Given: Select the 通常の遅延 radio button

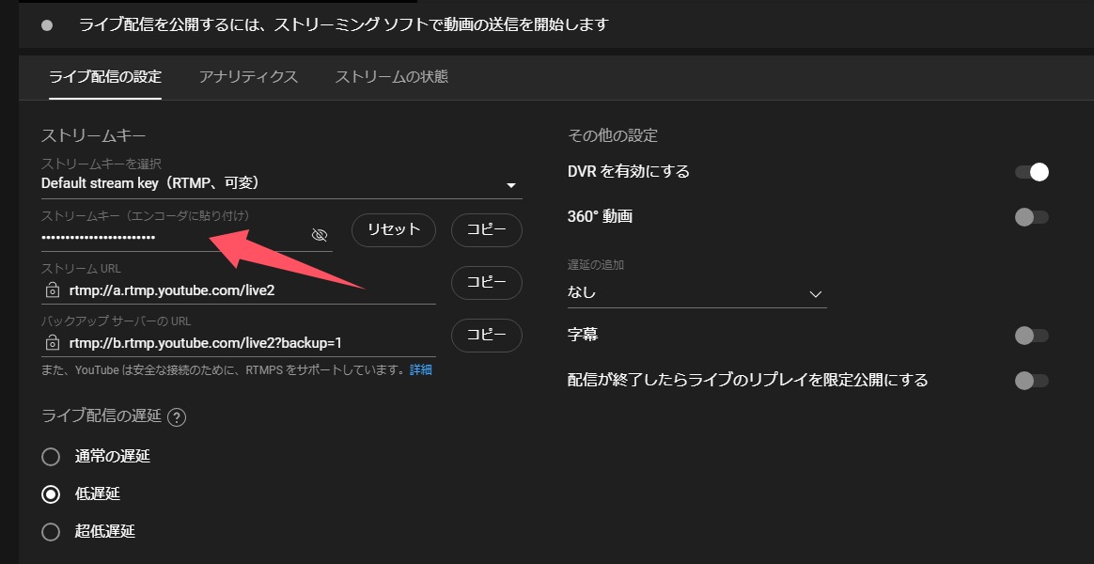Looking at the screenshot, I should pyautogui.click(x=52, y=456).
